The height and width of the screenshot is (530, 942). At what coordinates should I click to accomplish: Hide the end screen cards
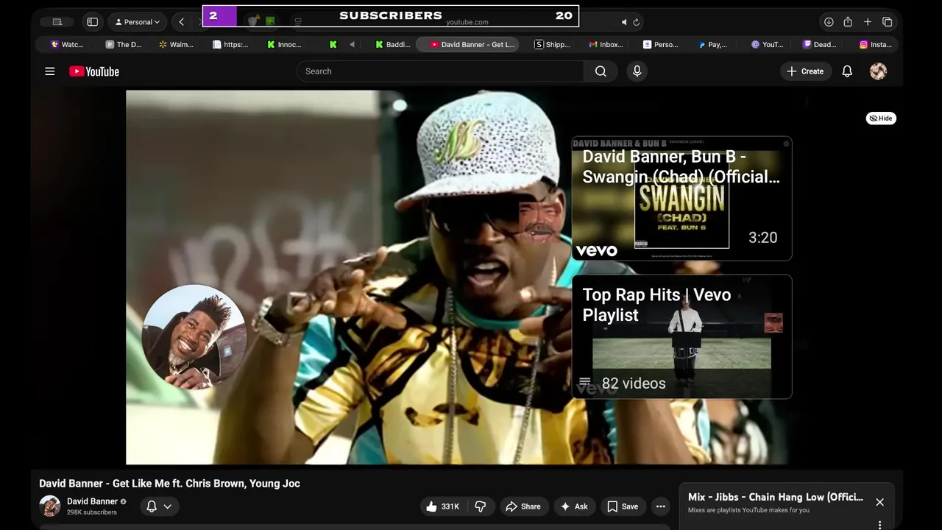(x=881, y=118)
